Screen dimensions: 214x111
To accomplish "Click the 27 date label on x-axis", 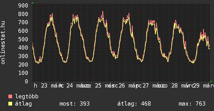I will tap(146, 86).
